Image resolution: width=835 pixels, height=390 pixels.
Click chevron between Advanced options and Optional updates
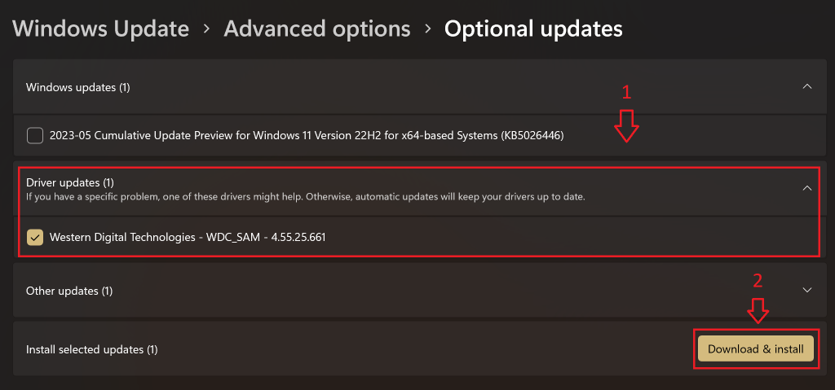tap(427, 29)
